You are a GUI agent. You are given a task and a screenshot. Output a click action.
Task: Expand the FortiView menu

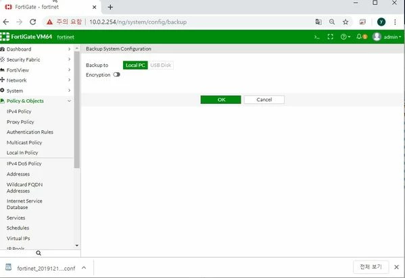(x=36, y=70)
